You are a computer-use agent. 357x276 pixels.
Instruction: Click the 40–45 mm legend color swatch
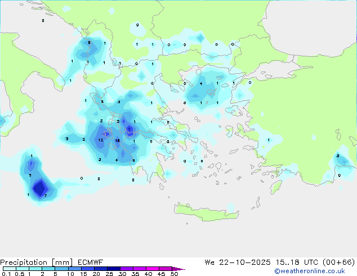[x=153, y=269]
